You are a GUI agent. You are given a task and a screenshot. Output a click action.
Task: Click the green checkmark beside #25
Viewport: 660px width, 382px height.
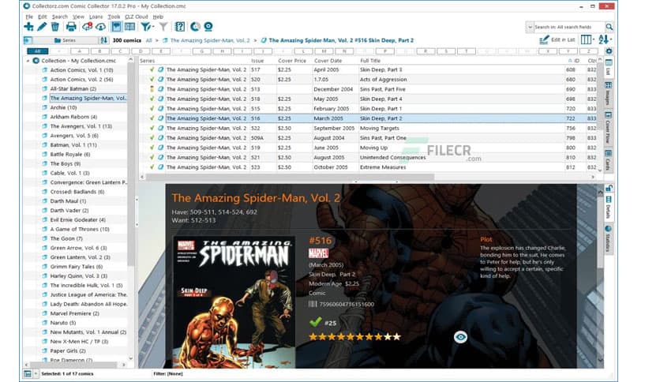click(x=315, y=323)
